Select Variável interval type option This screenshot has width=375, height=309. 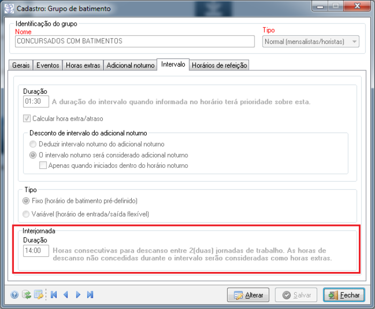pos(27,214)
